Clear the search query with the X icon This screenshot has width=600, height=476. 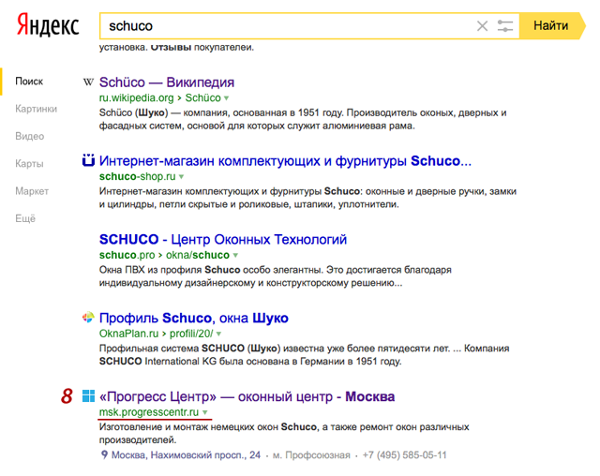(x=482, y=26)
